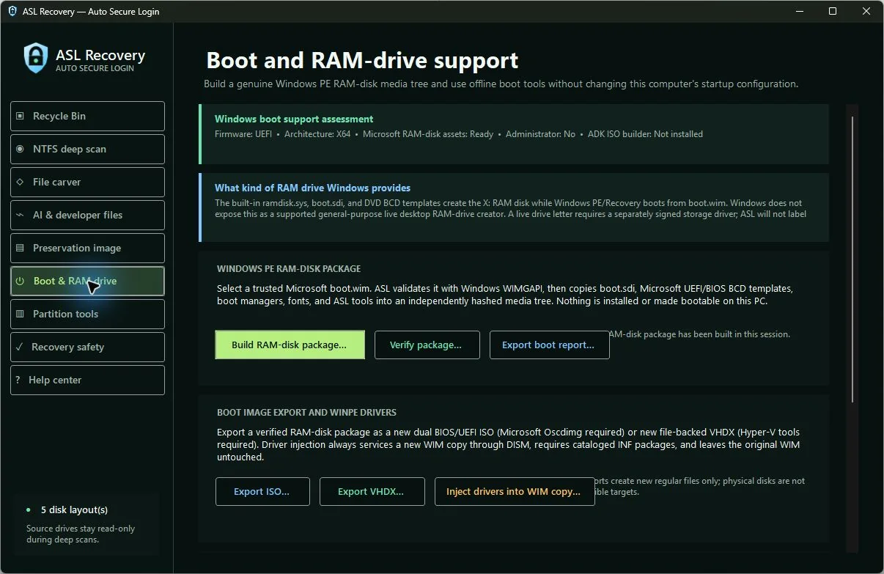The image size is (884, 574).
Task: Click the Boot & RAM-drive power icon
Action: pyautogui.click(x=20, y=281)
